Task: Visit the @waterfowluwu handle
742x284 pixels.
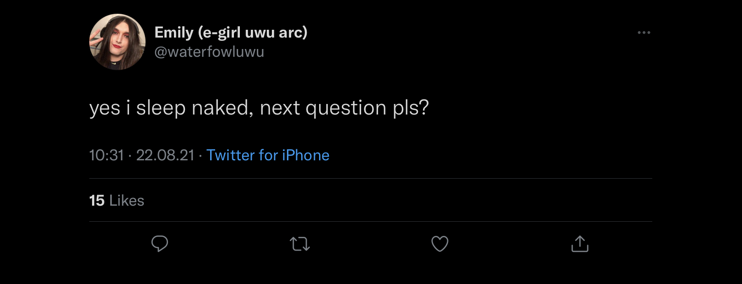Action: tap(209, 52)
